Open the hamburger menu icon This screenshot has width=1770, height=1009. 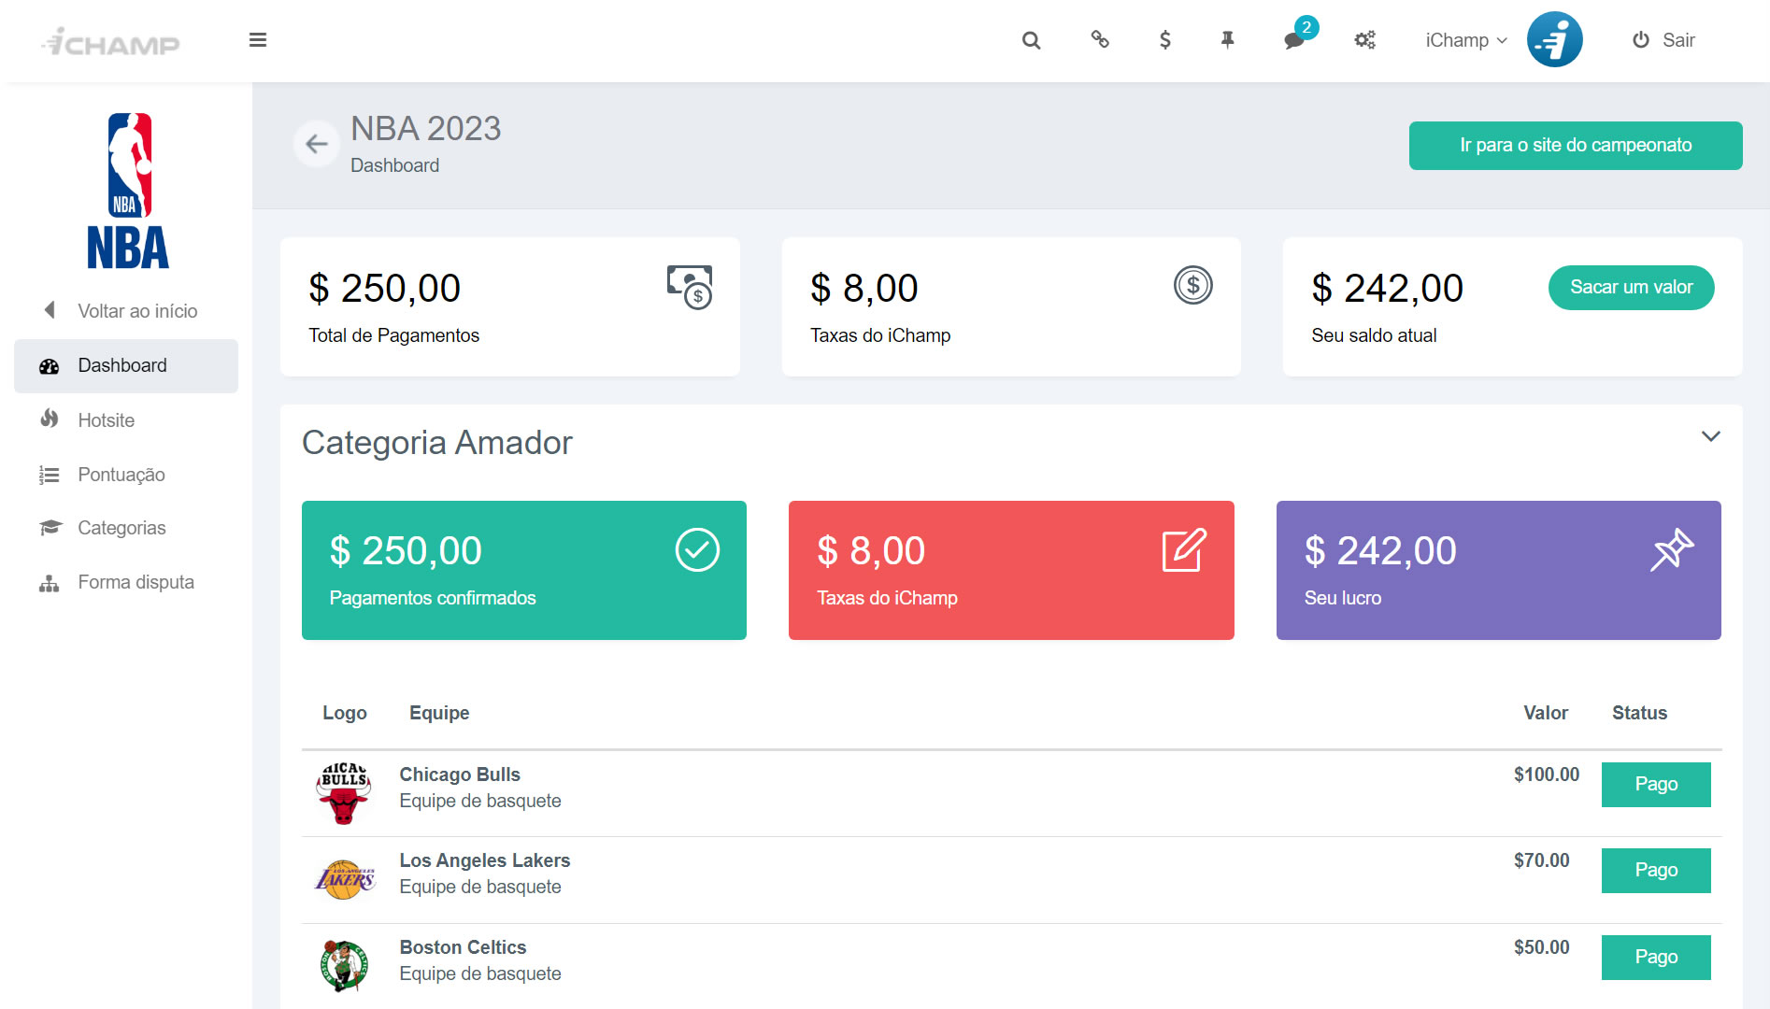tap(258, 40)
